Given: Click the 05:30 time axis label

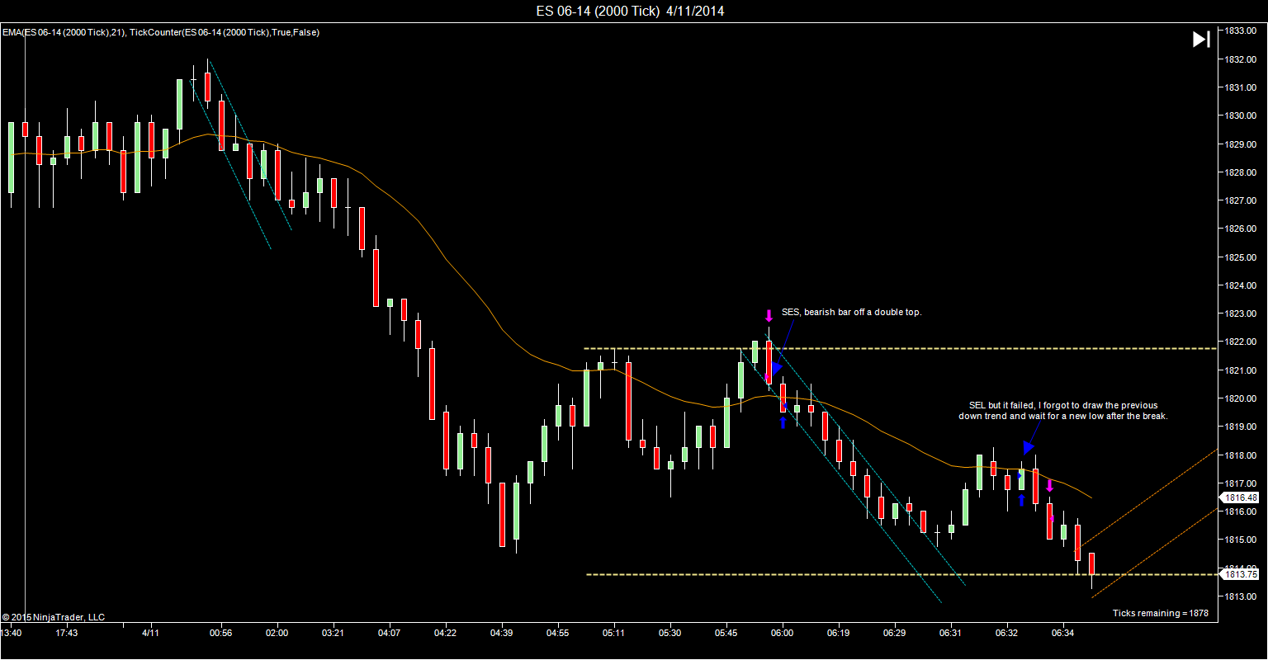Looking at the screenshot, I should coord(669,633).
